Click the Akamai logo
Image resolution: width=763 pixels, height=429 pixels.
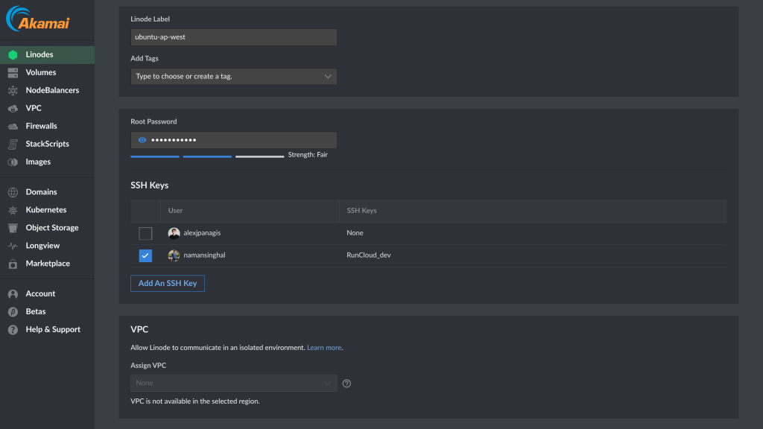[x=38, y=19]
